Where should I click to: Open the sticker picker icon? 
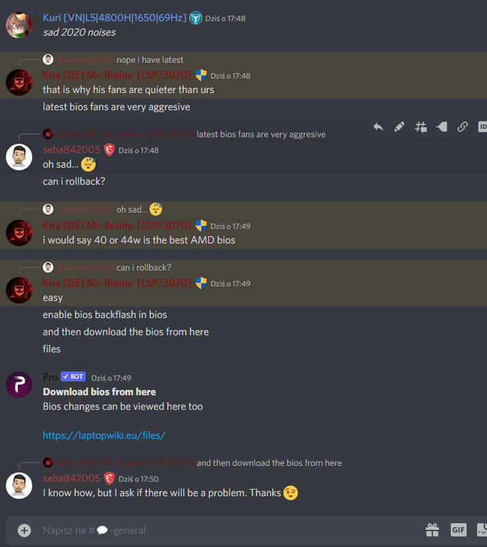click(482, 530)
